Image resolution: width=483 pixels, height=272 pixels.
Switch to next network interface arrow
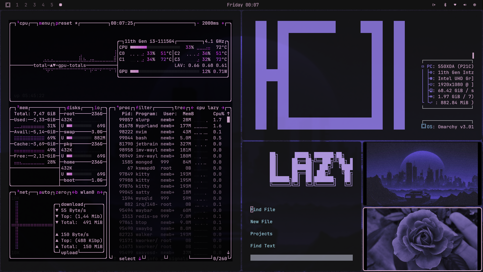click(100, 192)
